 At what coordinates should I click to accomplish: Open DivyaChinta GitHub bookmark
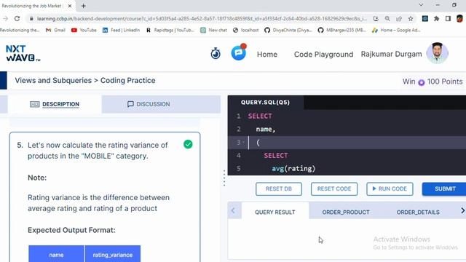click(x=288, y=30)
